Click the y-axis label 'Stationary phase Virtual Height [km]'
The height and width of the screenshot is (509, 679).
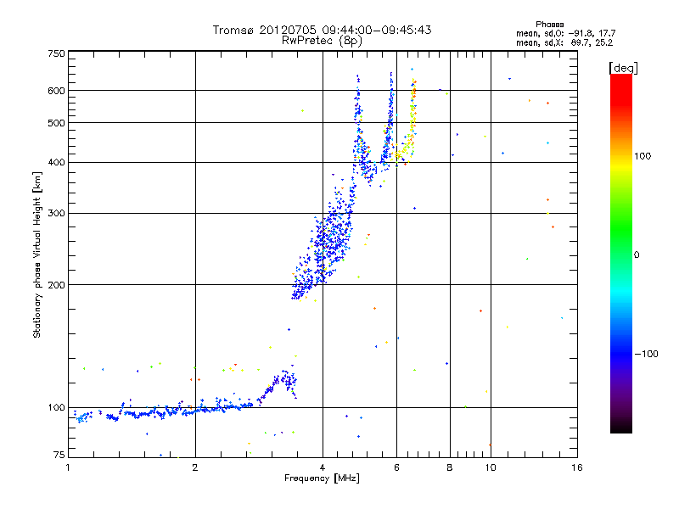(x=36, y=255)
